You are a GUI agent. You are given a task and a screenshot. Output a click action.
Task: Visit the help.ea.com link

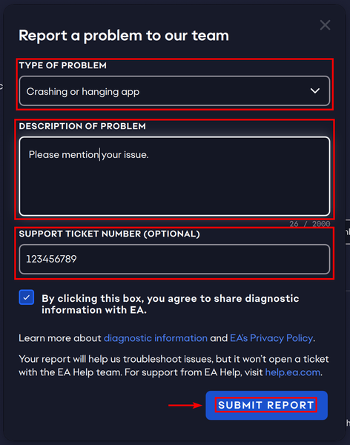coord(293,372)
